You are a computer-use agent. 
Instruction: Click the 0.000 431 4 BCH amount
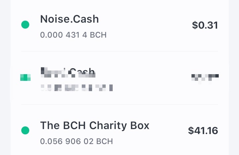click(73, 35)
